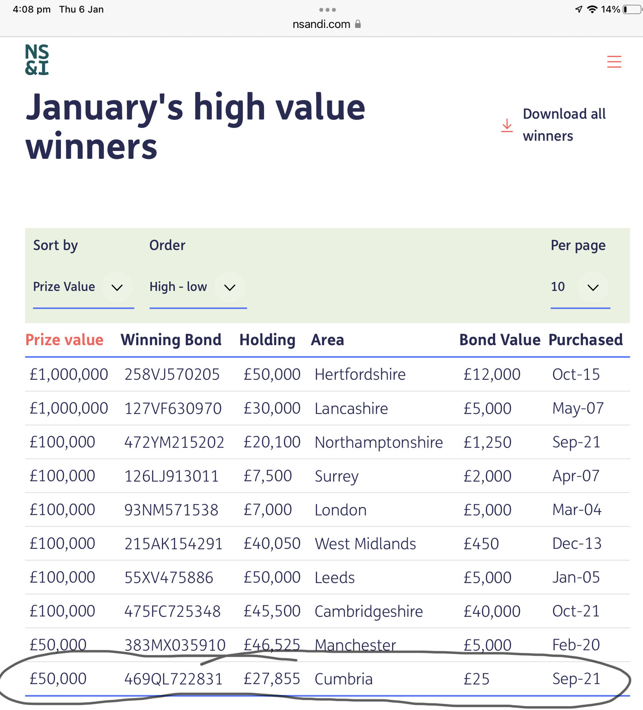Click the Download all winners link

(x=564, y=125)
